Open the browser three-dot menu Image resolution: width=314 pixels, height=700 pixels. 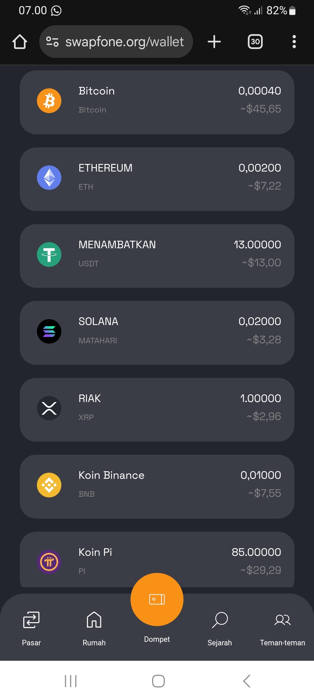(294, 42)
